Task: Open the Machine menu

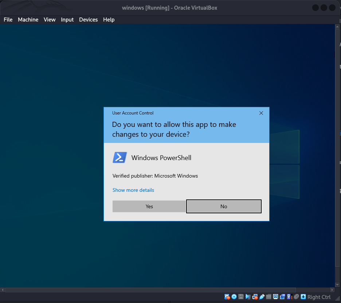Action: point(28,20)
